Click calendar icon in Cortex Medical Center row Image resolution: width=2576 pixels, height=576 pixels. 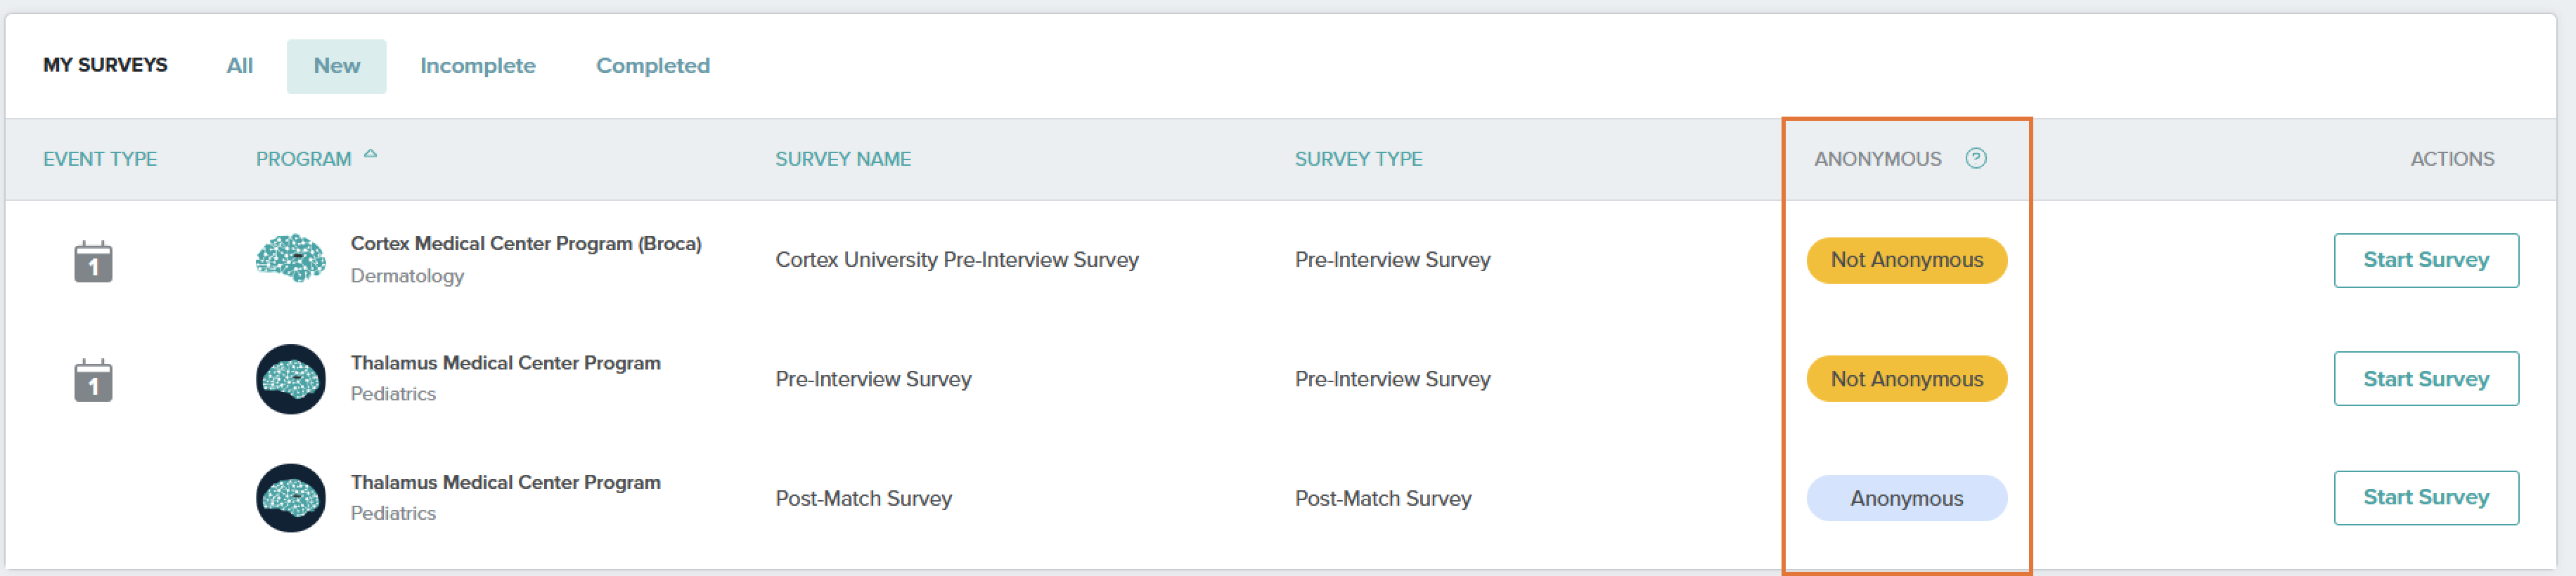click(93, 261)
